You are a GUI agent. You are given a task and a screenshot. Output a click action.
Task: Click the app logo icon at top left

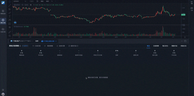(3, 3)
